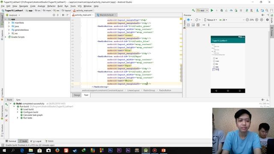Open the Android project view dropdown
The width and height of the screenshot is (274, 154).
pos(13,15)
